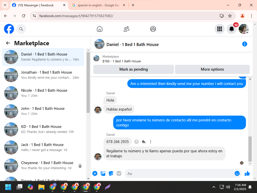The height and width of the screenshot is (193, 257).
Task: Click the install app icon in address bar
Action: pyautogui.click(x=222, y=16)
